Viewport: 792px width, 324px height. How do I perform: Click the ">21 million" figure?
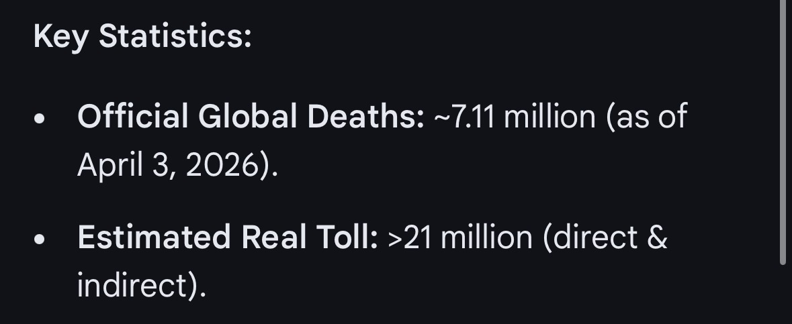[x=461, y=238]
